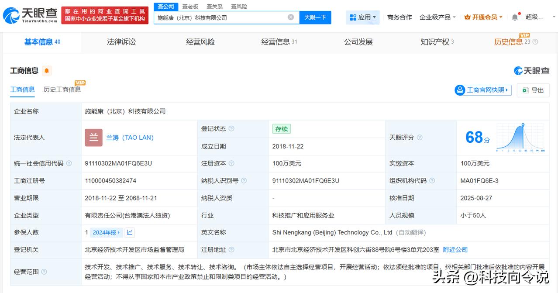The width and height of the screenshot is (558, 293).
Task: Select the 查关系 search mode tab
Action: point(214,7)
